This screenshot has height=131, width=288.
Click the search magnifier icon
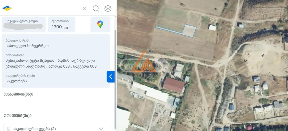point(96,8)
